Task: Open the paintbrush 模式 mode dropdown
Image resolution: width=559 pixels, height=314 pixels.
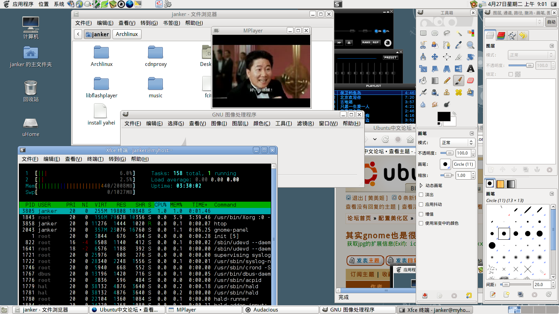Action: [x=457, y=143]
